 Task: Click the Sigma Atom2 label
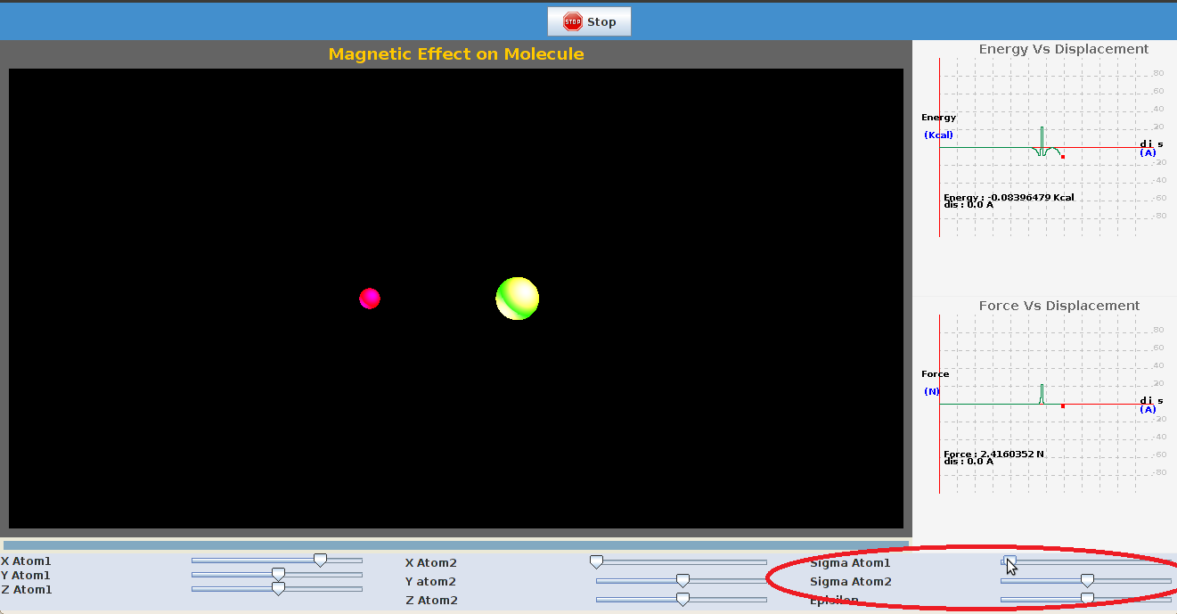850,582
